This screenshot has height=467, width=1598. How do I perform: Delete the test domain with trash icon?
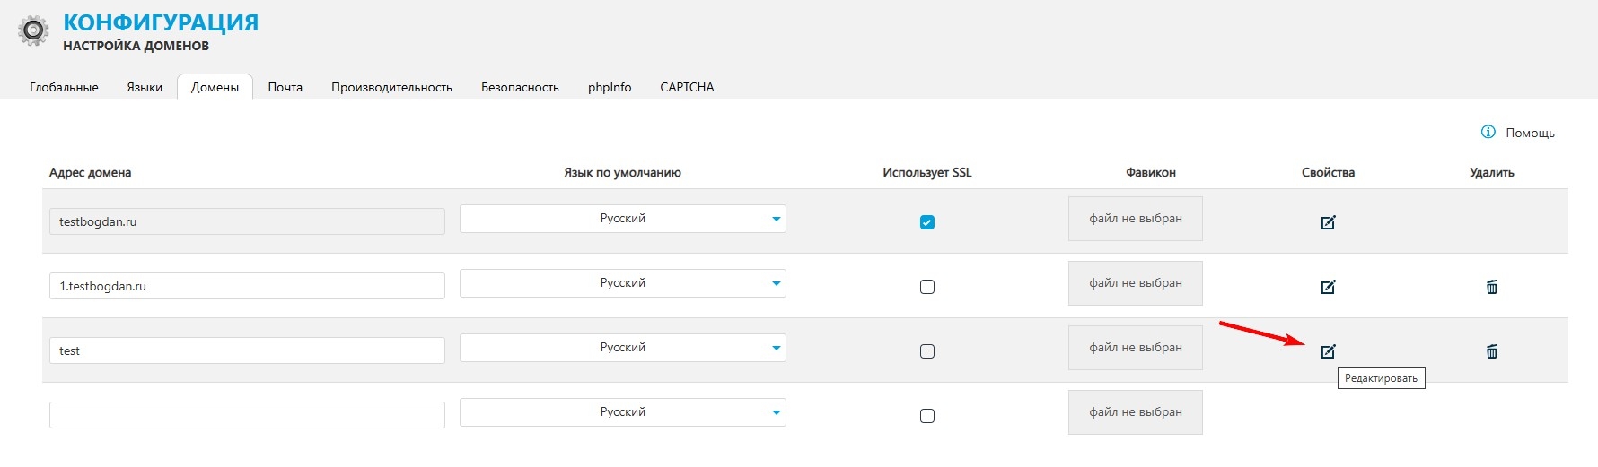(x=1492, y=351)
